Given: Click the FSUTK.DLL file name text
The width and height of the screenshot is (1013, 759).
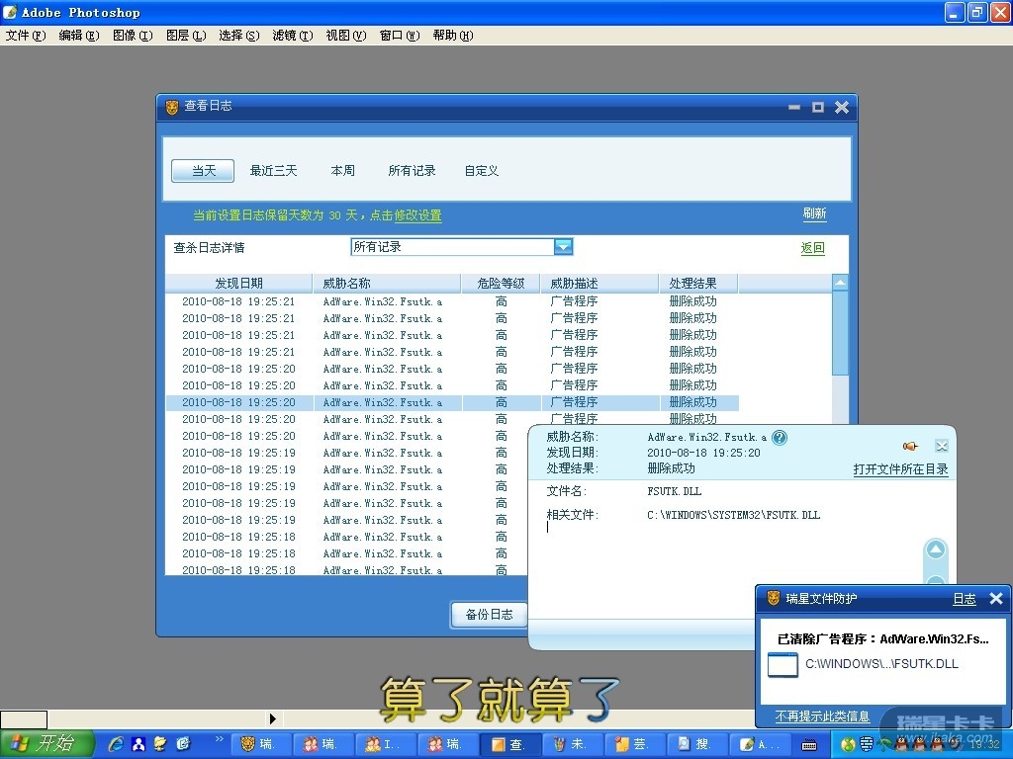Looking at the screenshot, I should coord(675,491).
